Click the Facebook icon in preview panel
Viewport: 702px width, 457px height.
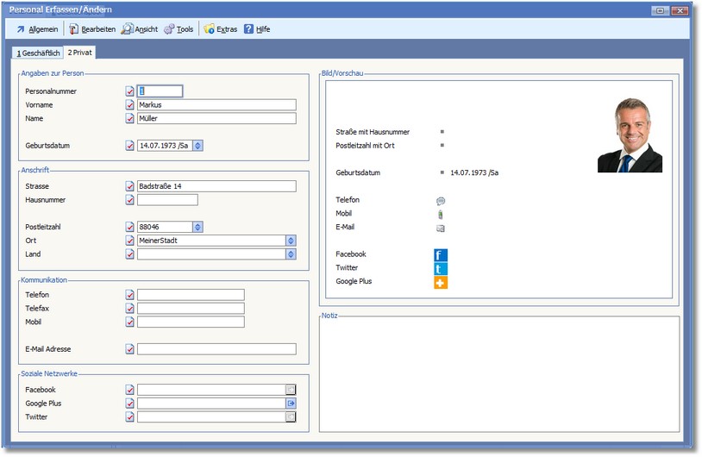pyautogui.click(x=441, y=255)
